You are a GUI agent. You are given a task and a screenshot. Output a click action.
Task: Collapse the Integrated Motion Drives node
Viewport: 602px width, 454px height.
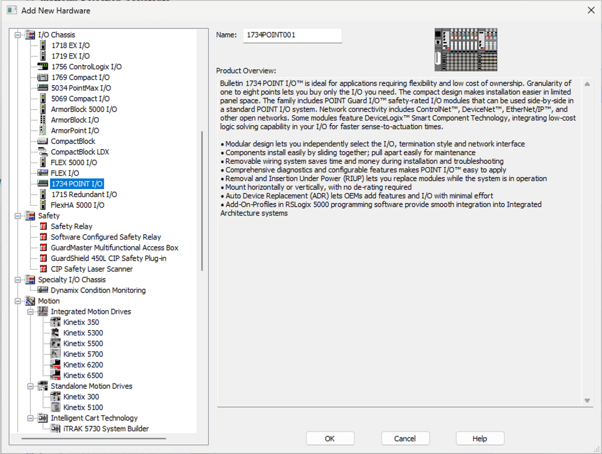click(x=31, y=312)
